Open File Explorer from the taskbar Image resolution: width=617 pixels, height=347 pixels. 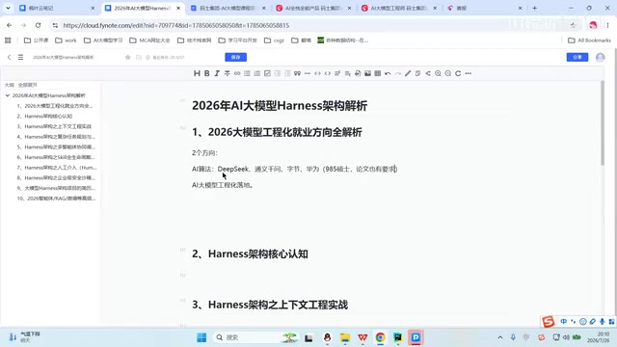[345, 337]
